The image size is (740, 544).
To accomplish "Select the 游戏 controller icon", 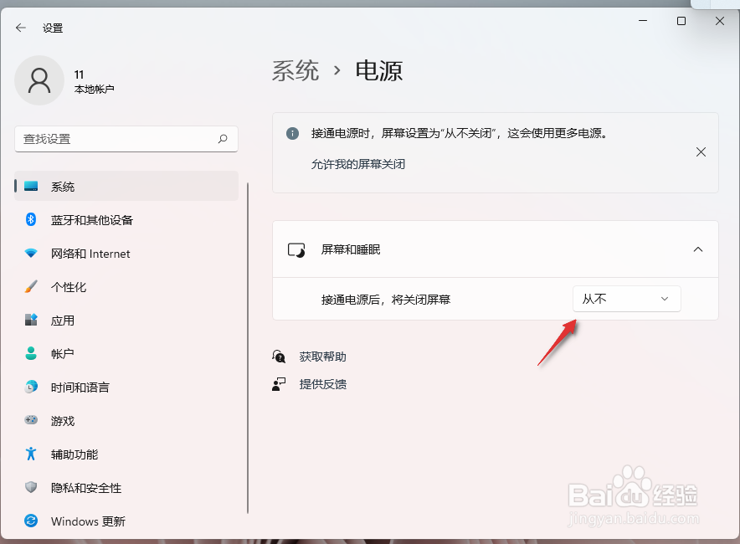I will click(x=32, y=420).
